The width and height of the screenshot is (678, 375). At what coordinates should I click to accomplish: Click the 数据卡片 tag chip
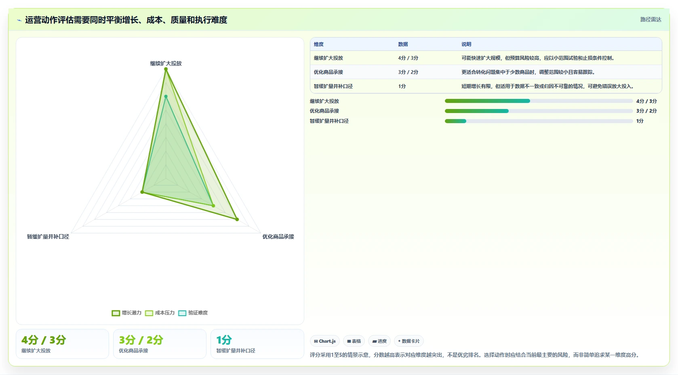[x=409, y=341]
